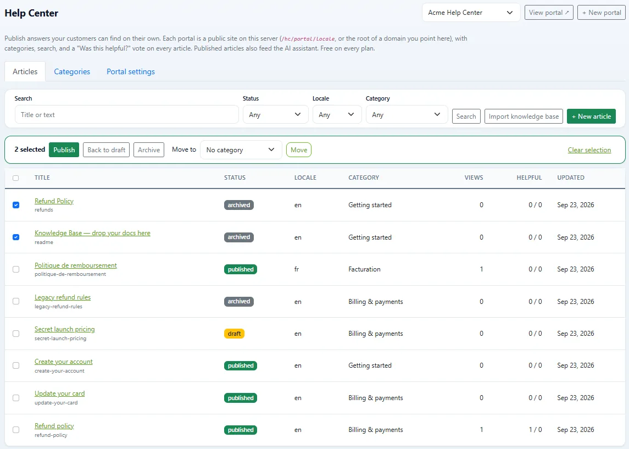
Task: Expand the Category filter dropdown
Action: click(407, 114)
